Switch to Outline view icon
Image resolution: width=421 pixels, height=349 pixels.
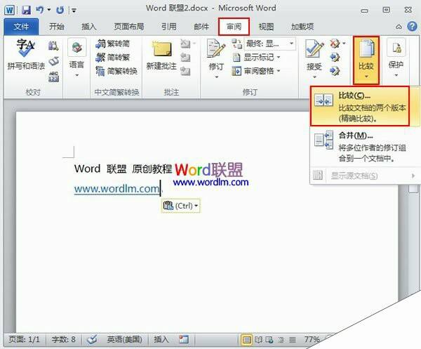[x=281, y=340]
